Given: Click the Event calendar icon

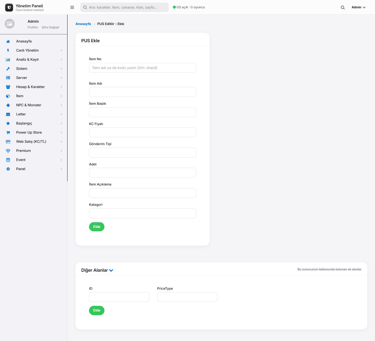Looking at the screenshot, I should click(8, 160).
